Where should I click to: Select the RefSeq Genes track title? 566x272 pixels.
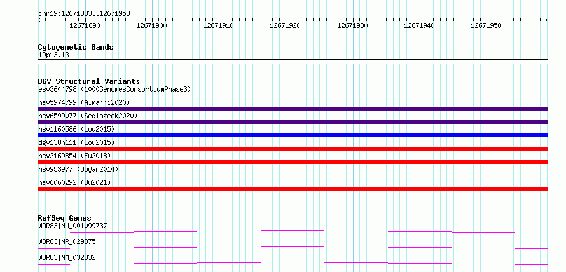point(65,218)
